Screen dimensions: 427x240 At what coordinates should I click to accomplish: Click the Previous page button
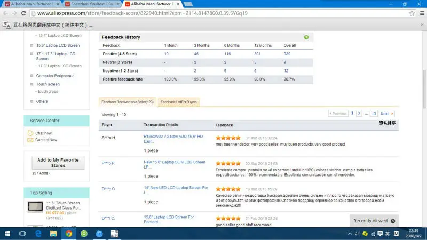pos(338,114)
